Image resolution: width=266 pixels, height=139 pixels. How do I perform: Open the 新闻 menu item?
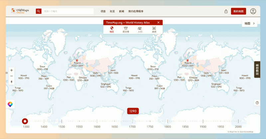tap(121, 11)
